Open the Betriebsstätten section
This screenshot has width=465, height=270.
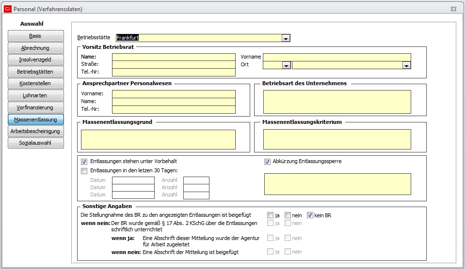[x=35, y=72]
